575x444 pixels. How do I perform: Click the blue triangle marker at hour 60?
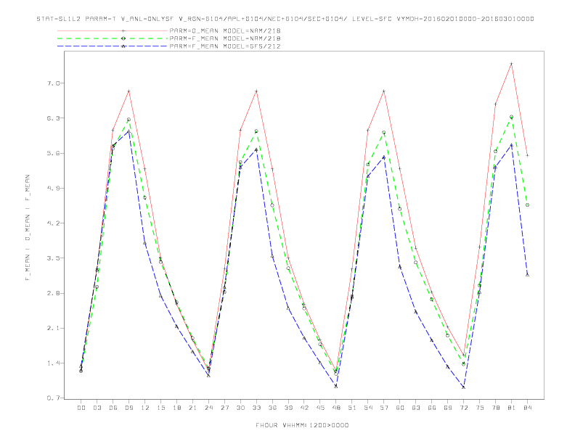(x=400, y=267)
